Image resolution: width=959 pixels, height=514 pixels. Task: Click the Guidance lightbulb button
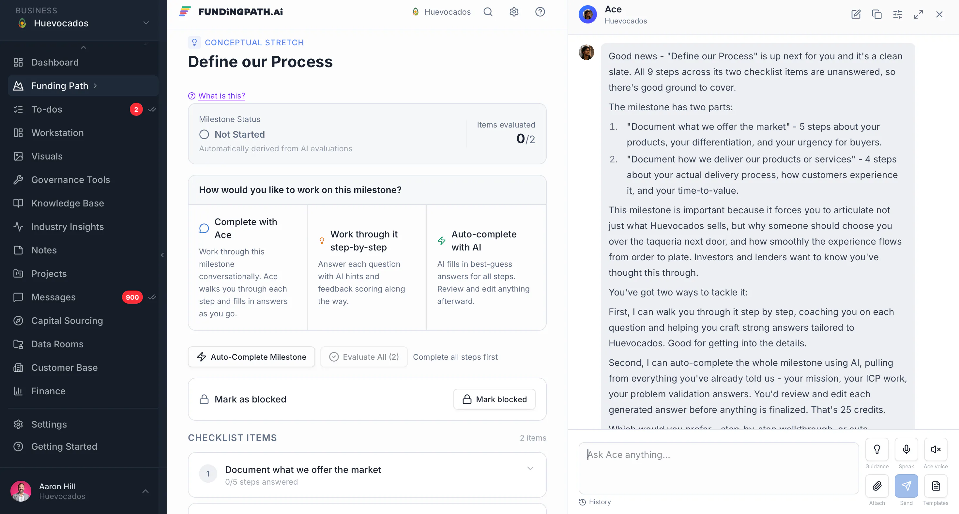point(877,449)
